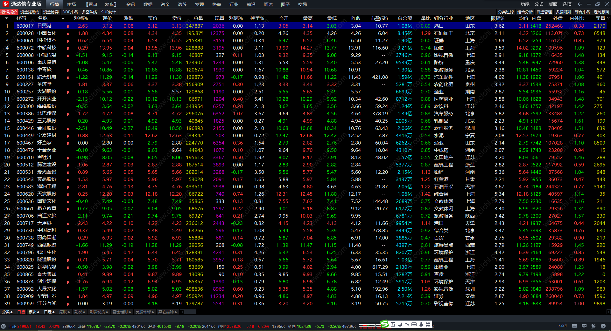Click the round chevron icon before 上证
611x331 pixels.
tap(3, 326)
